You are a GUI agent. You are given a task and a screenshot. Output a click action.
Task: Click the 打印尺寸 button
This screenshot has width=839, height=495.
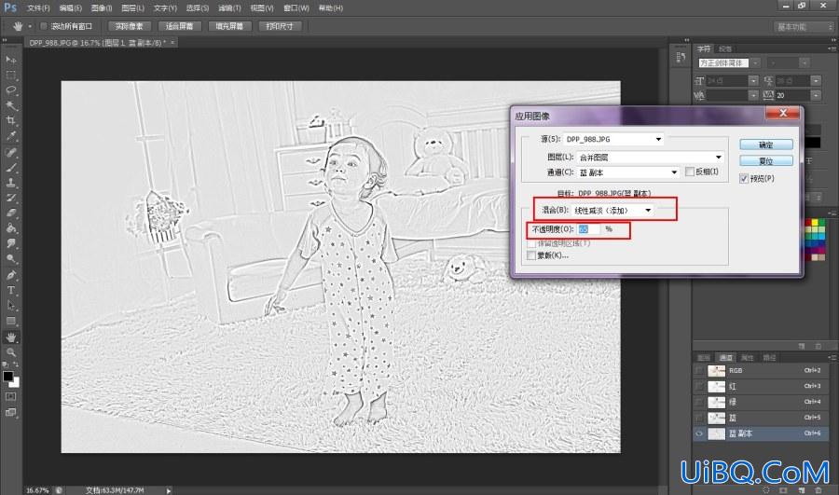(x=280, y=26)
